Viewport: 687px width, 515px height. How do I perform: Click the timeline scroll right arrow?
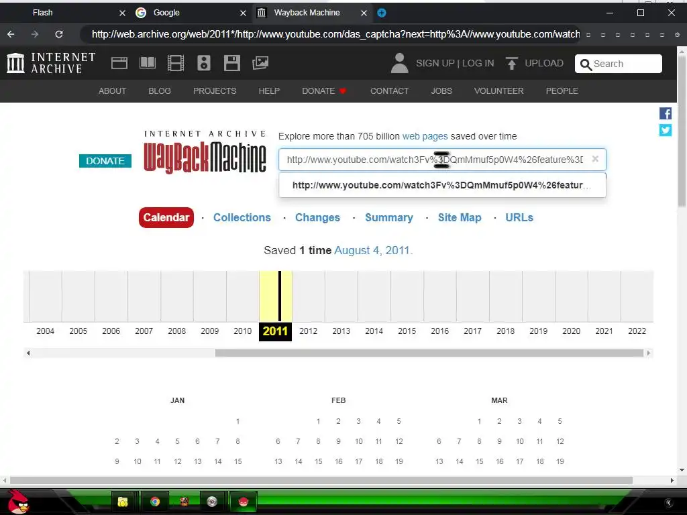coord(649,353)
